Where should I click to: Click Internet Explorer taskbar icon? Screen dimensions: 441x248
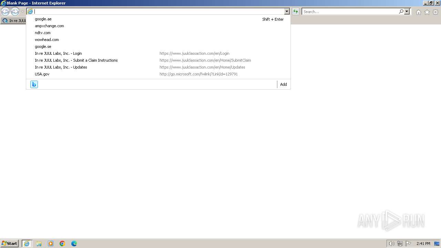[27, 244]
